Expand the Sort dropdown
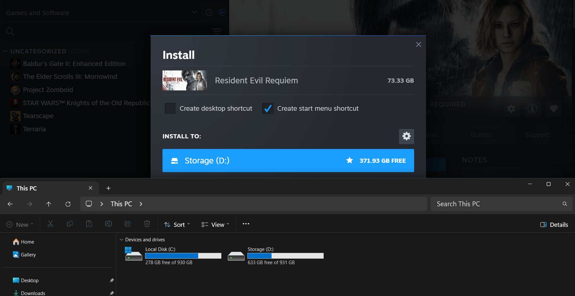Screen dimensions: 575x296 tap(177, 225)
